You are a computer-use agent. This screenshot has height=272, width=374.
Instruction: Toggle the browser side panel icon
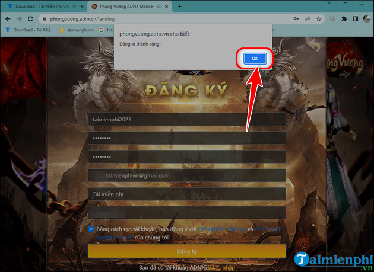[356, 19]
